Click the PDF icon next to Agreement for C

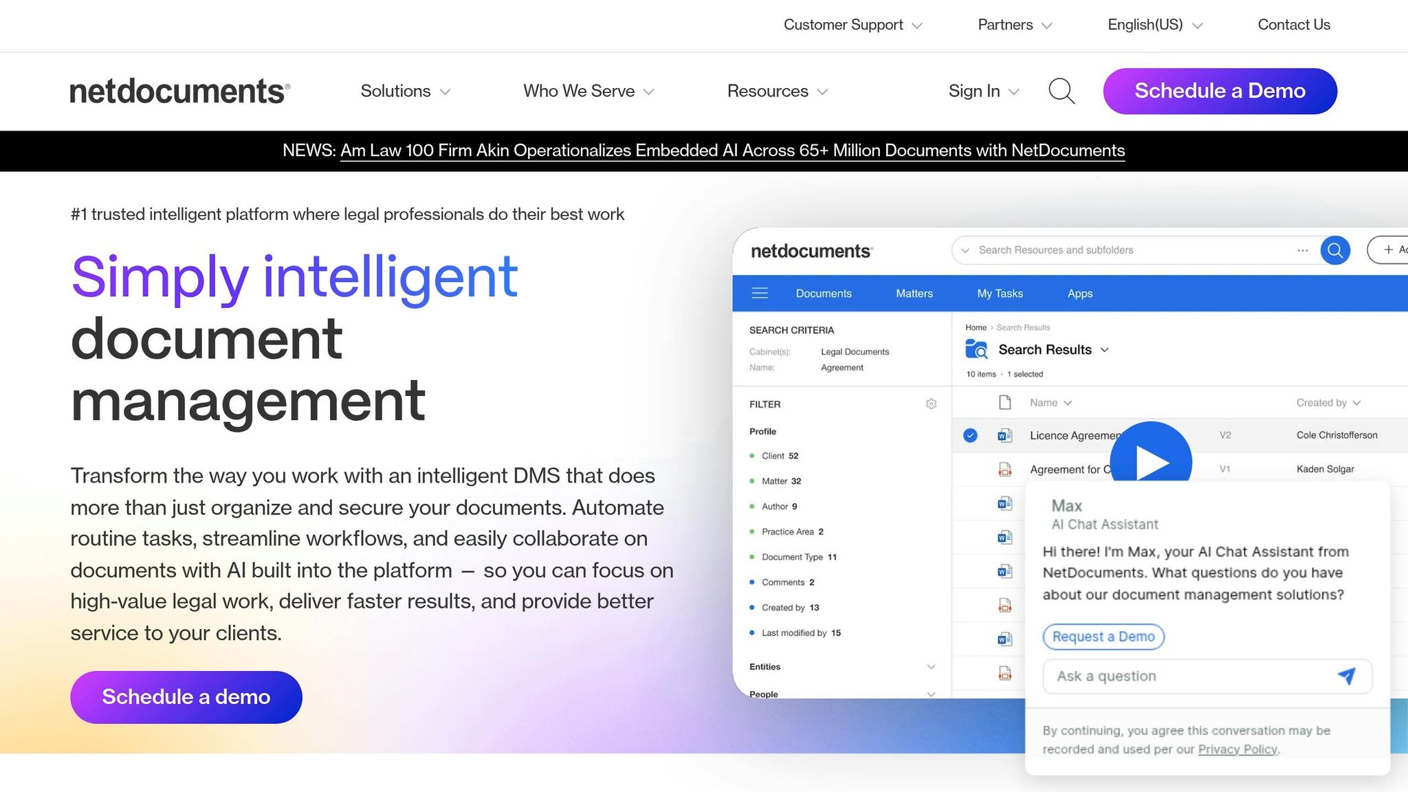click(1004, 470)
